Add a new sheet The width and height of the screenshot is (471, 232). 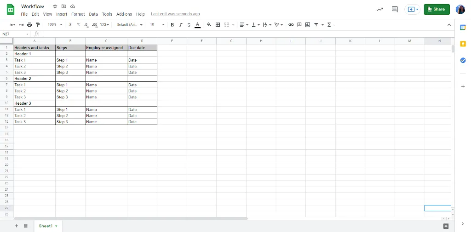tap(16, 226)
